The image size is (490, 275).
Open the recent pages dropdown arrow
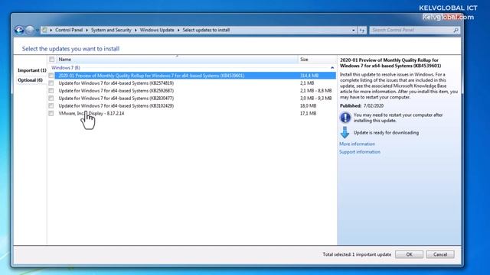(x=38, y=31)
